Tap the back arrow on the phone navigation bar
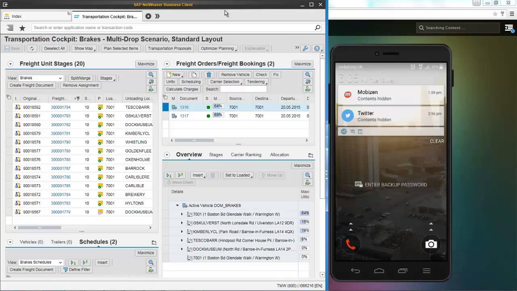 tap(355, 271)
